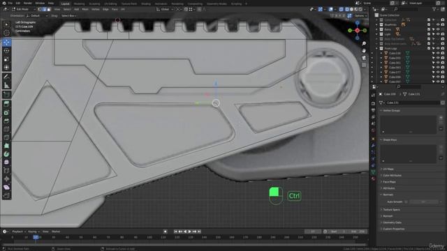The image size is (447, 251).
Task: Toggle camera view gizmo button
Action: [x=364, y=58]
